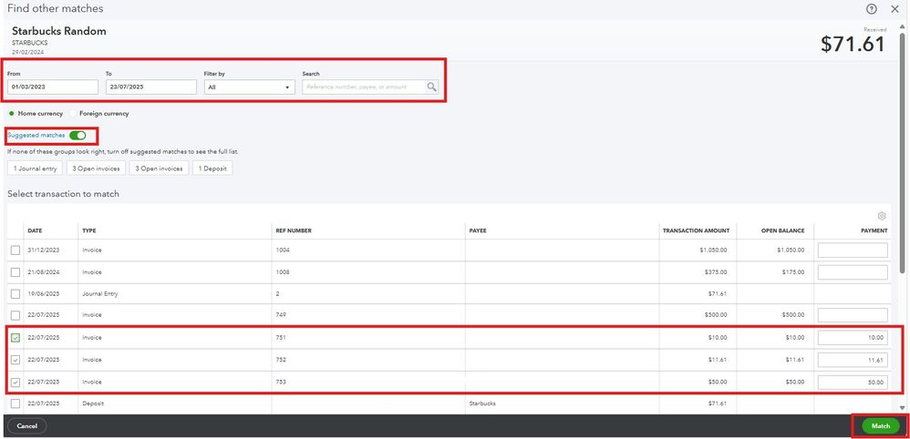Uncheck the box for invoice 751
This screenshot has width=910, height=439.
(16, 338)
